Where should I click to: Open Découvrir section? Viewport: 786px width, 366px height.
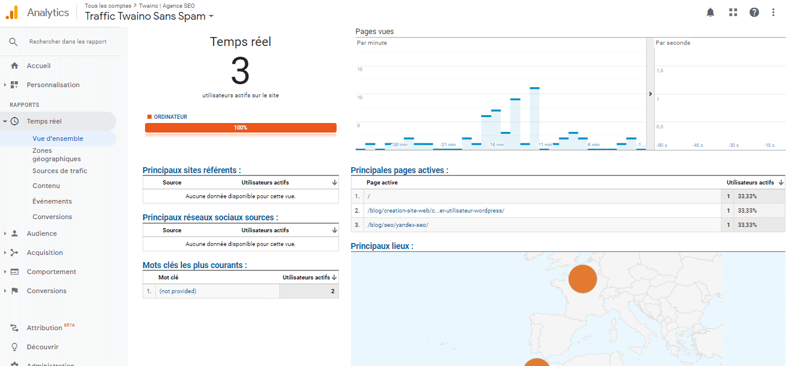pos(42,347)
